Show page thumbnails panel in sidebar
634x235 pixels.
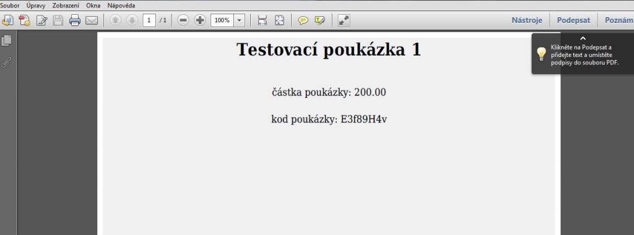point(7,40)
